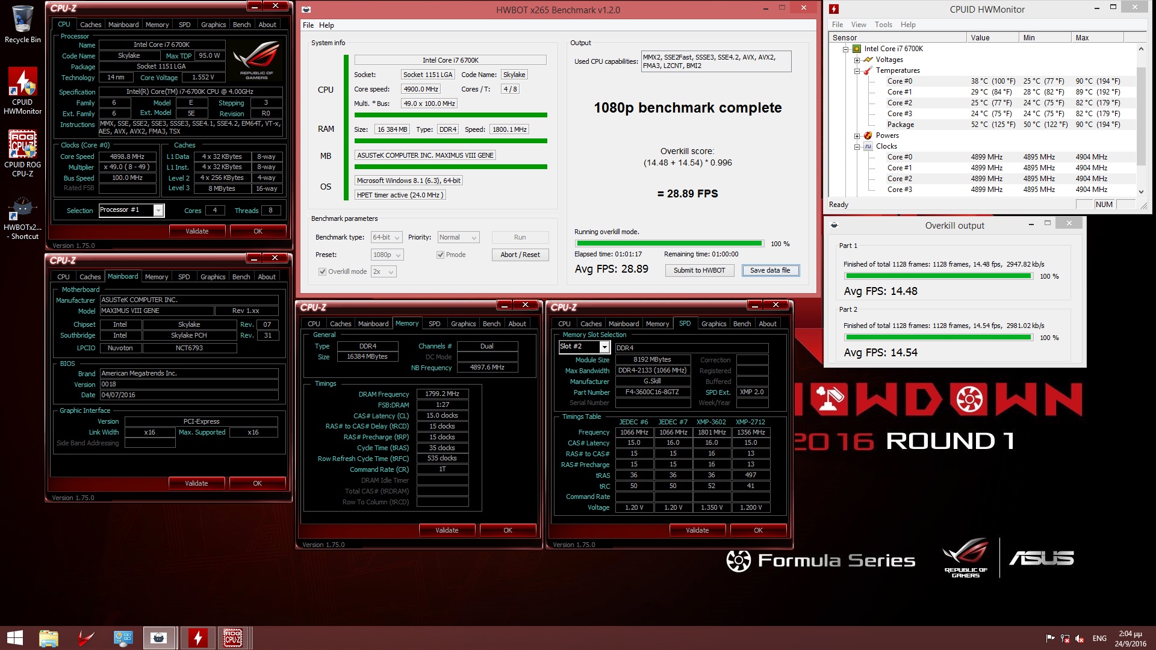This screenshot has width=1156, height=650.
Task: Click the Clocks node icon
Action: [x=868, y=146]
